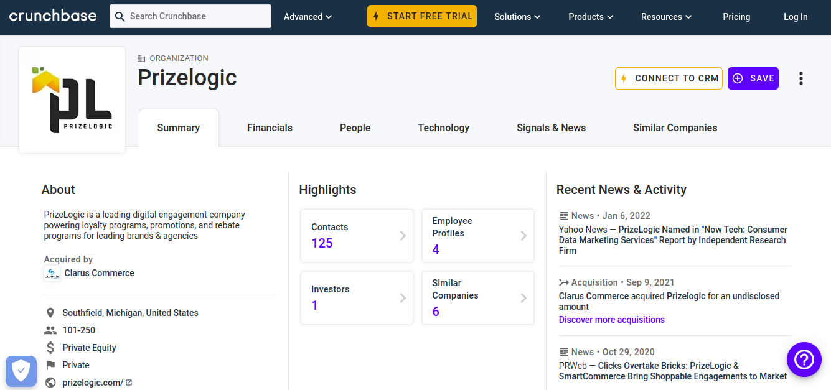Click the Crunchbase logo
The image size is (831, 390).
53,16
